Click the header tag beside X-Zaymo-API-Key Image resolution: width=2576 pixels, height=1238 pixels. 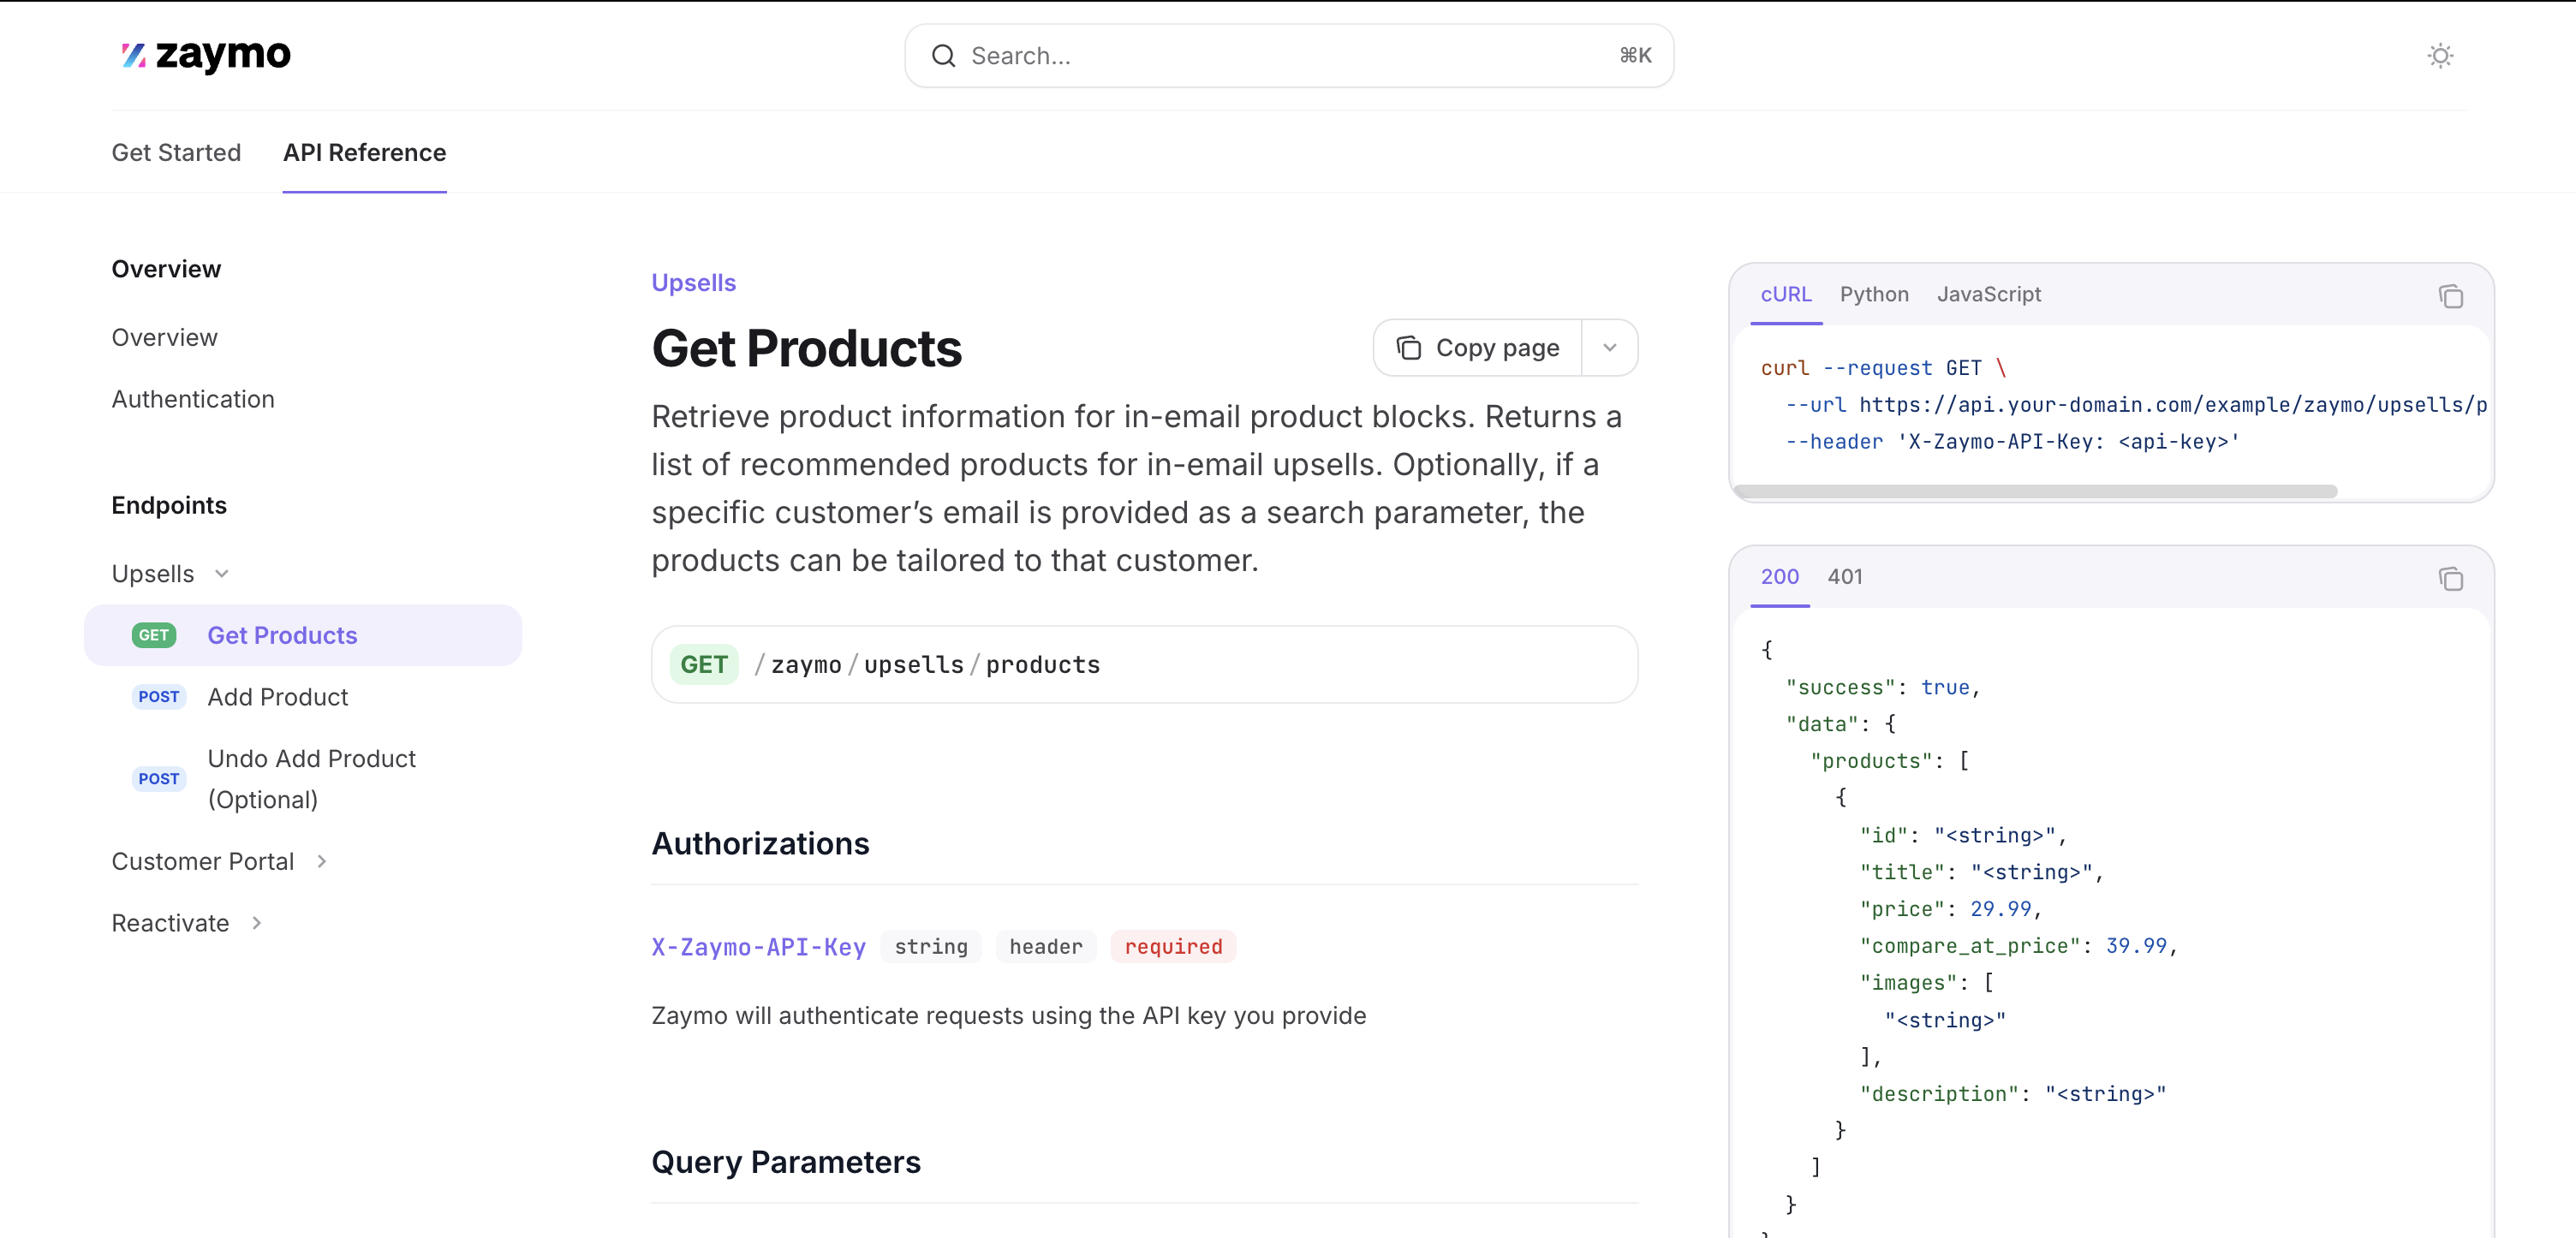tap(1046, 947)
